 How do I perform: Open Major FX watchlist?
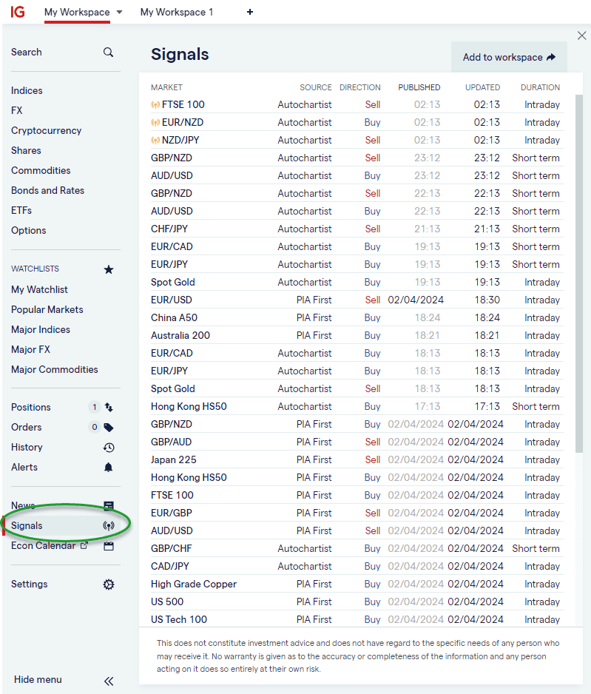pos(30,350)
